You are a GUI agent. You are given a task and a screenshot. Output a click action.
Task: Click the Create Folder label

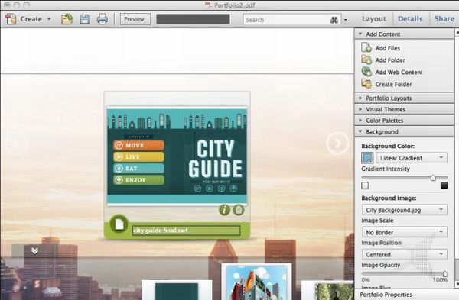coord(393,85)
